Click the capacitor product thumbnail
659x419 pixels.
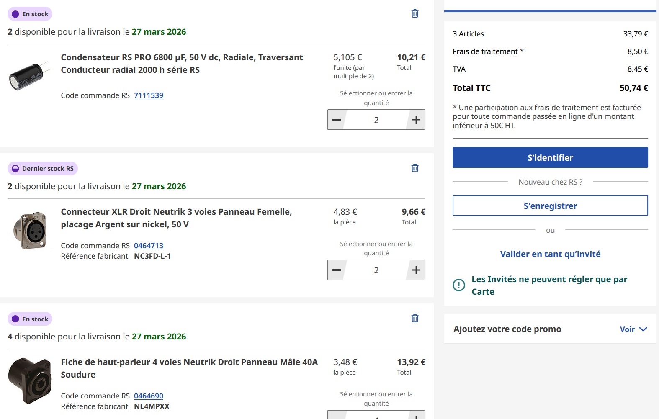point(29,75)
